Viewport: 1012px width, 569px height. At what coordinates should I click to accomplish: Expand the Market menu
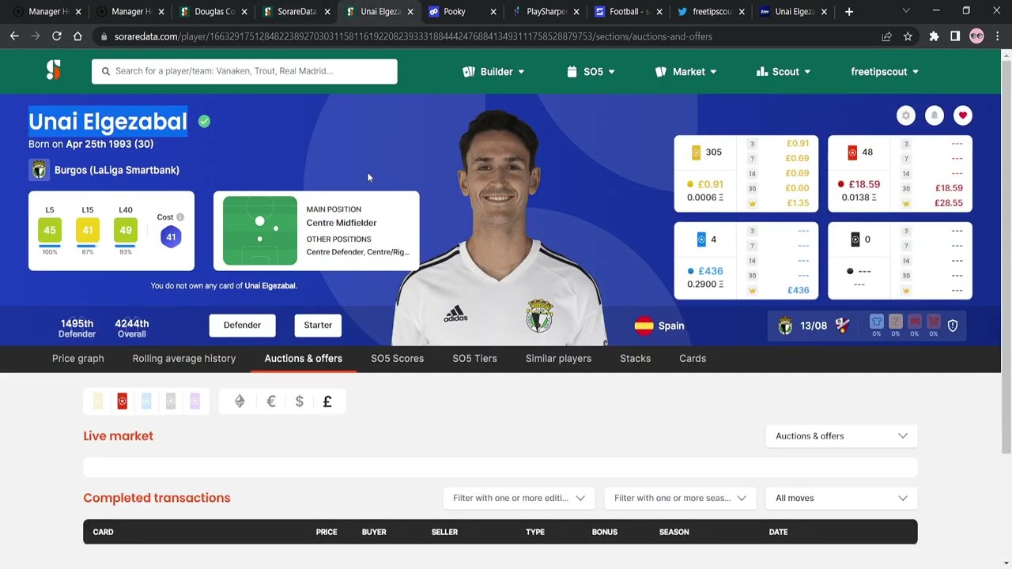686,71
